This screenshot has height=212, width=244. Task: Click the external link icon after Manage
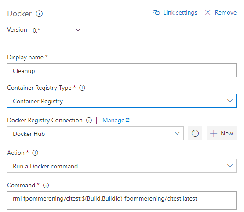[127, 120]
